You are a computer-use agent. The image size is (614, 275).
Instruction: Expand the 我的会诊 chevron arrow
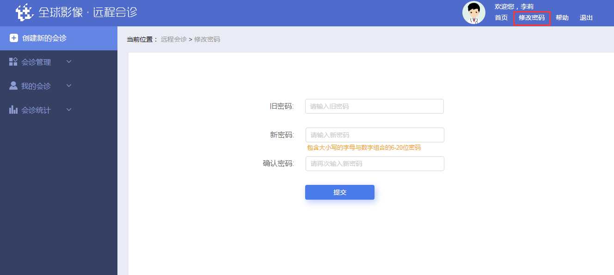(69, 86)
